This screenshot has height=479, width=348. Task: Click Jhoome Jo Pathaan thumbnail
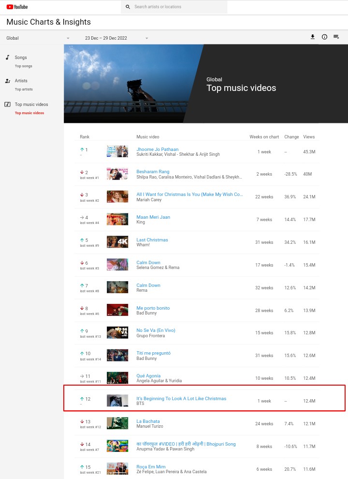click(x=117, y=151)
